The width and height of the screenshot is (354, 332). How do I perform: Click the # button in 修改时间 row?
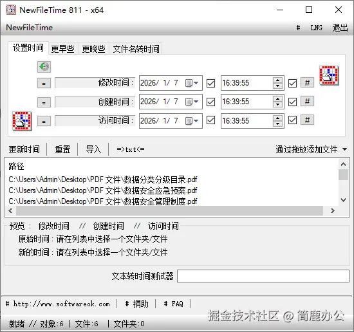307,83
